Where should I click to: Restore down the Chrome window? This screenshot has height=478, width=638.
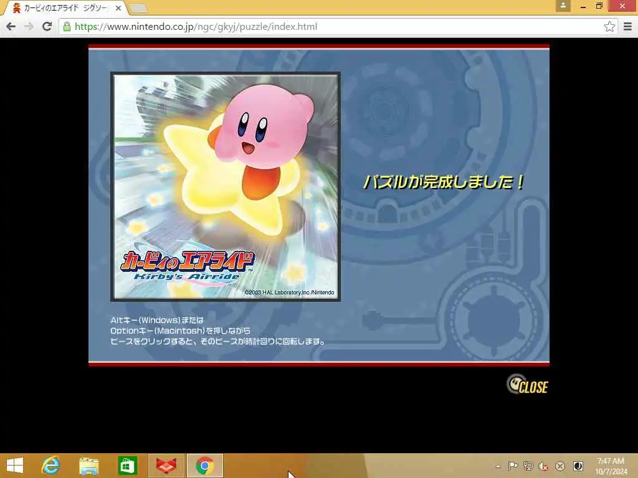click(x=599, y=6)
